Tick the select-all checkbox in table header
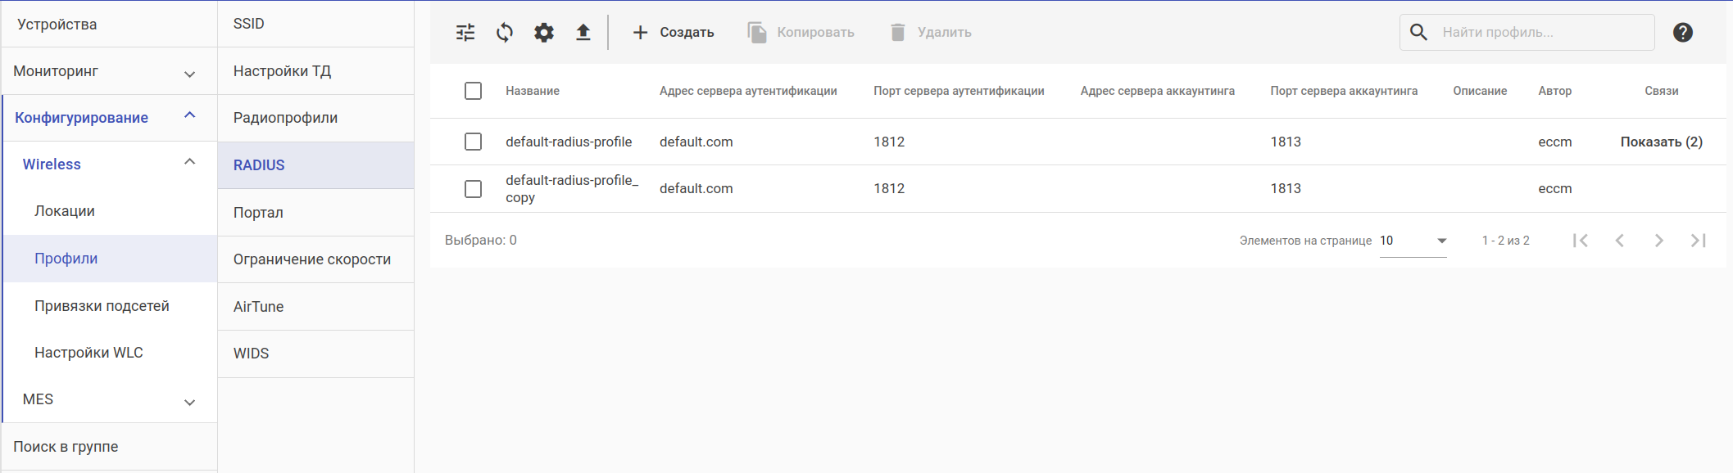Image resolution: width=1733 pixels, height=473 pixels. [x=473, y=91]
